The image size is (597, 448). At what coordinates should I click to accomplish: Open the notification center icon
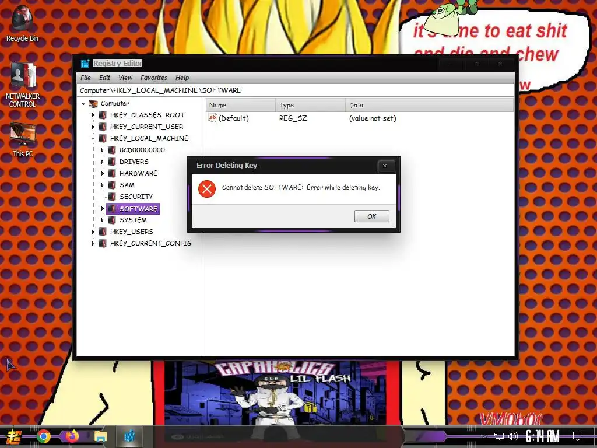point(578,436)
